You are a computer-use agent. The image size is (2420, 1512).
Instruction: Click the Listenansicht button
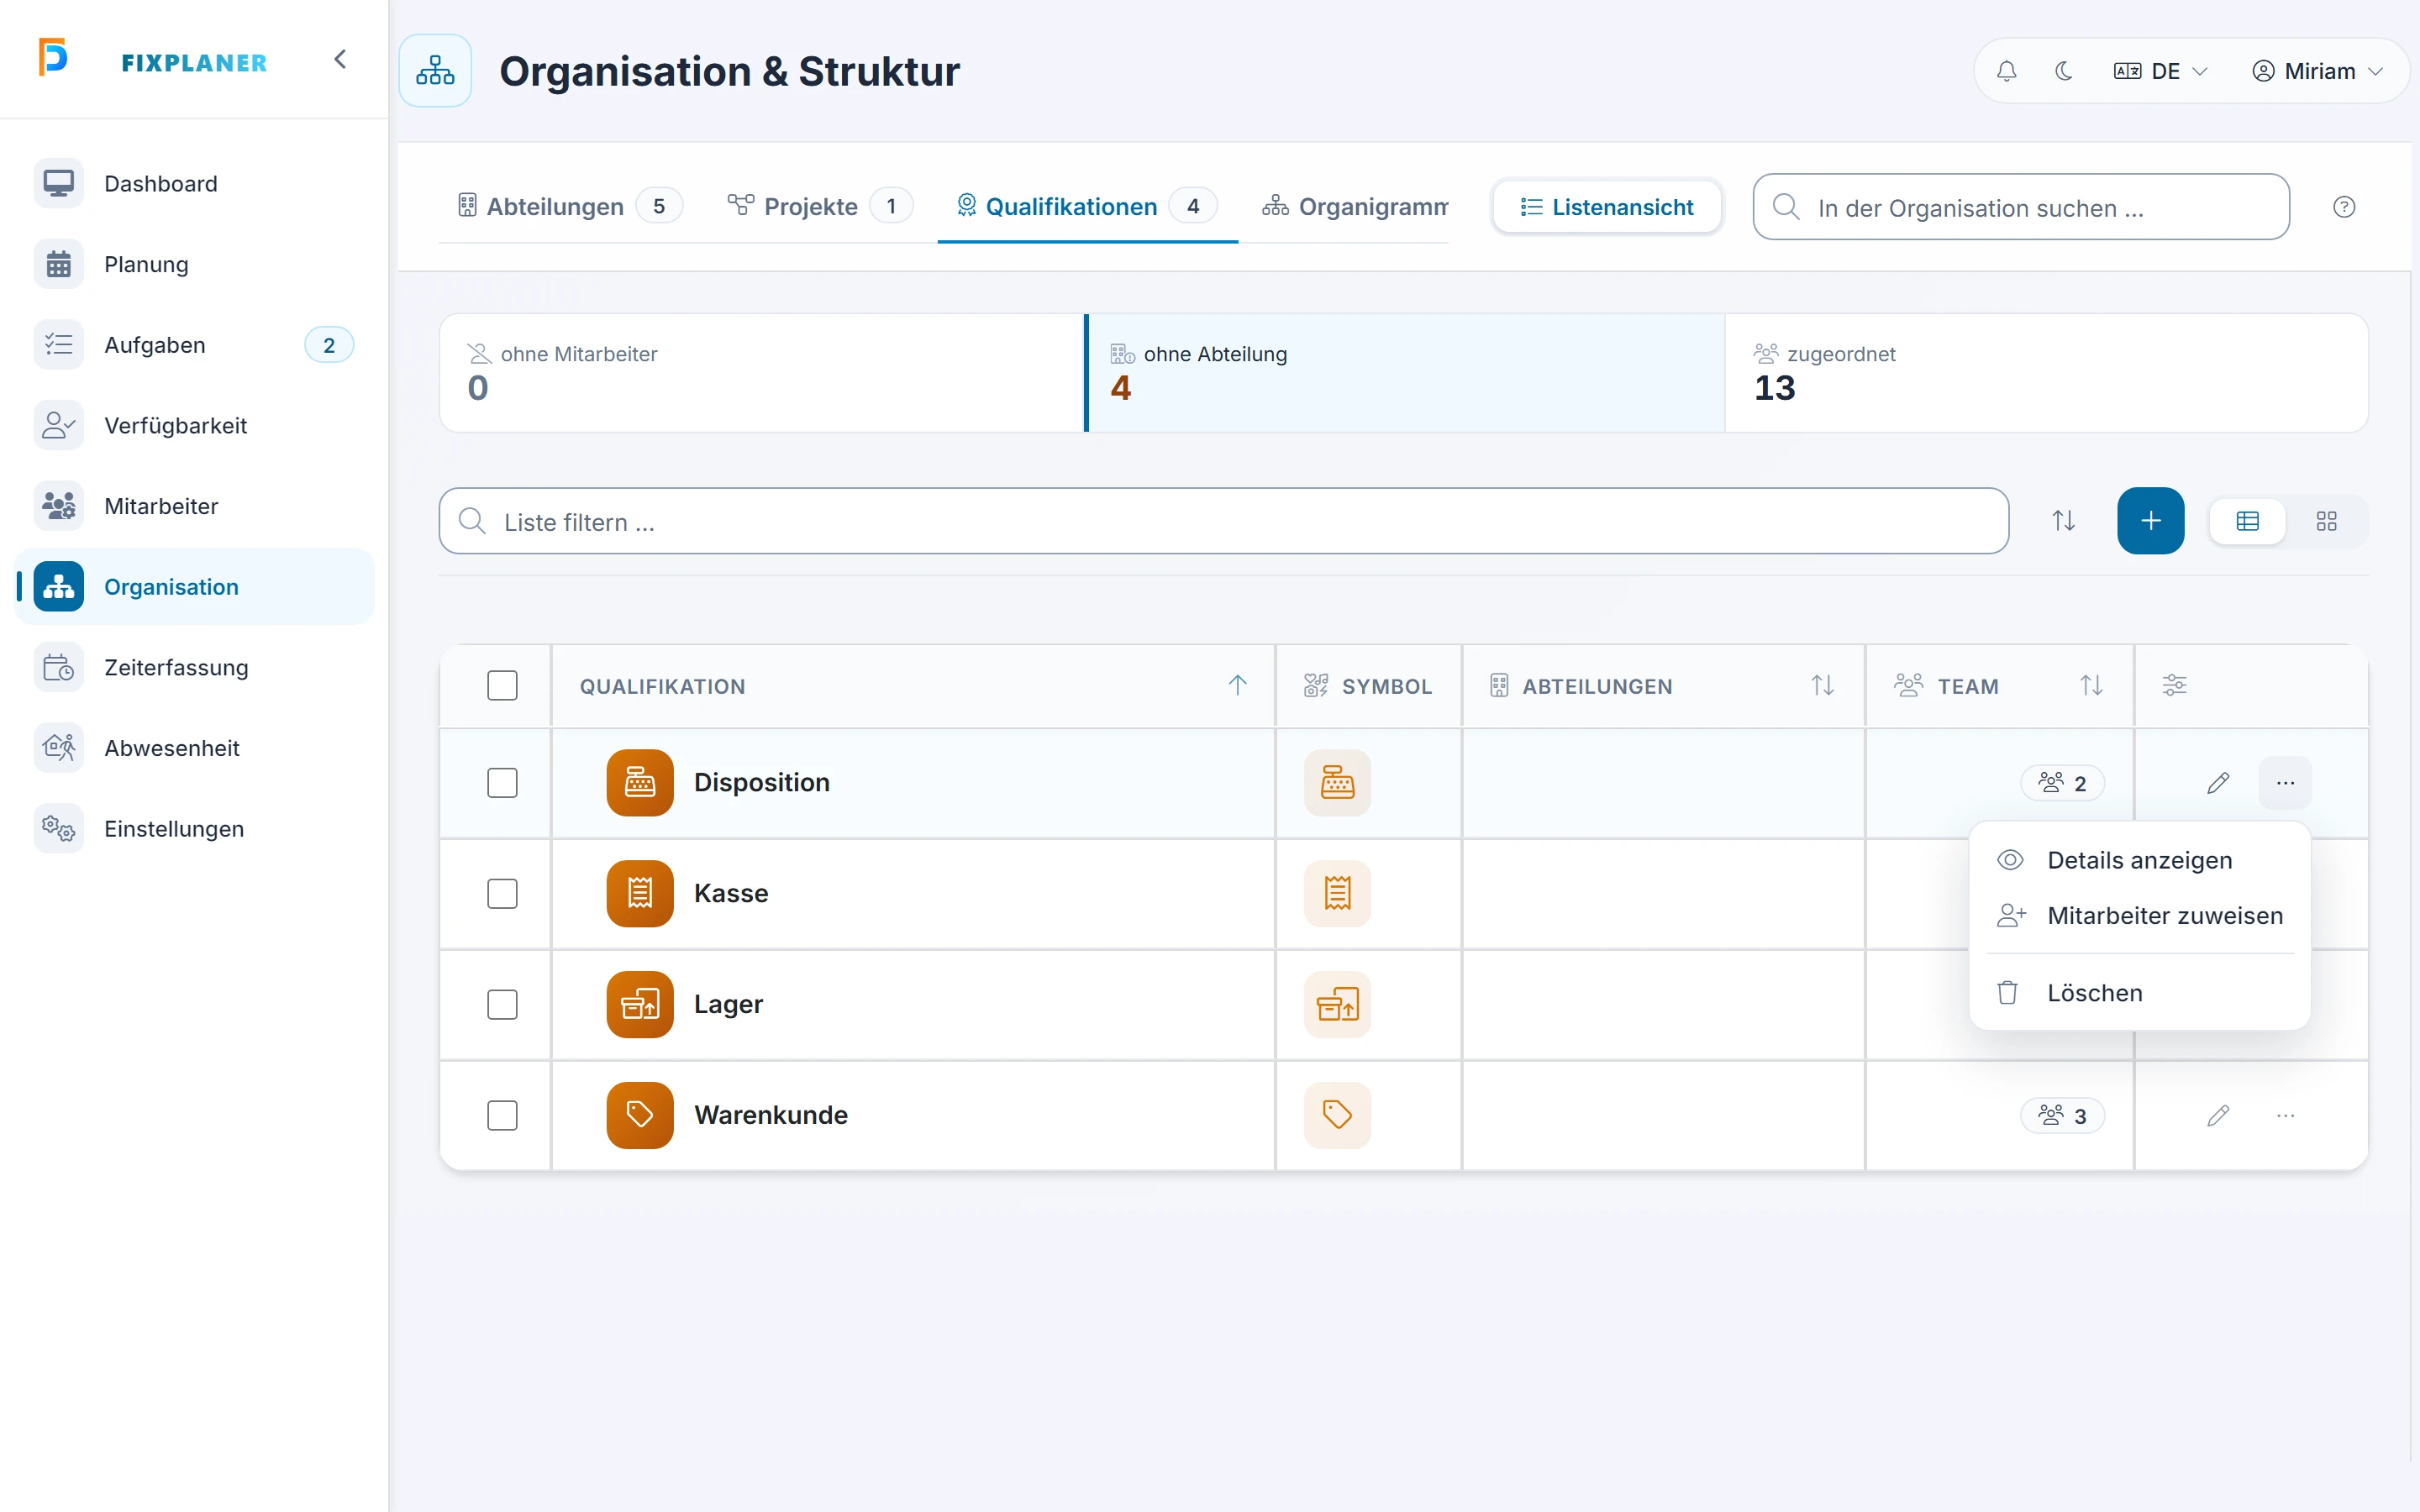tap(1606, 207)
